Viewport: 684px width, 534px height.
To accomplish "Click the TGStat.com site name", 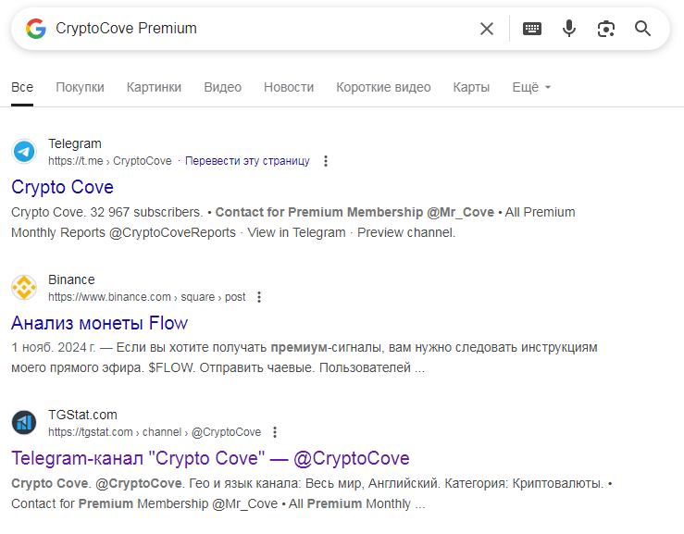I will coord(82,415).
